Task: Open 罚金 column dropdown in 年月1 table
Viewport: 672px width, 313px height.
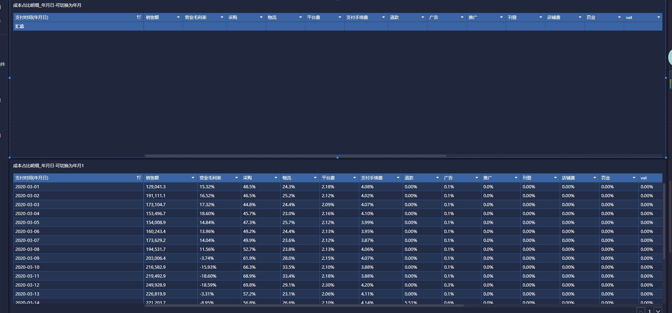Action: (x=634, y=178)
